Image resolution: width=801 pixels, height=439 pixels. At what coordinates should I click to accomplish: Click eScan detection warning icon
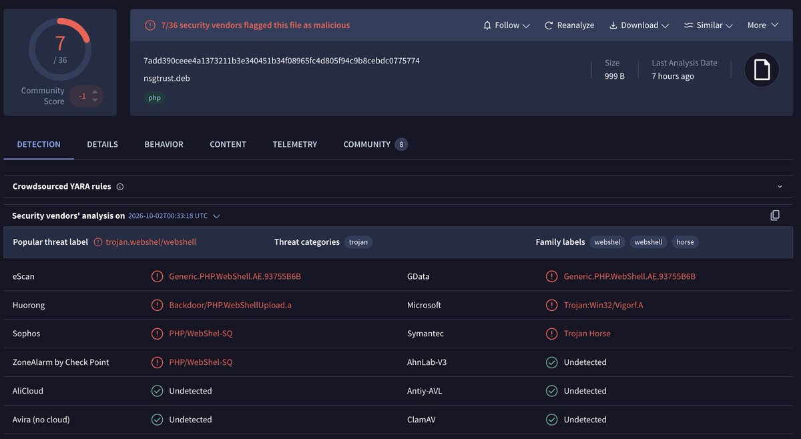pyautogui.click(x=158, y=276)
